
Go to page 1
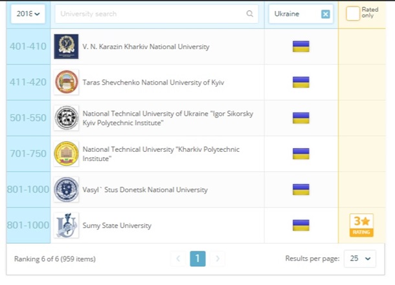coord(198,259)
